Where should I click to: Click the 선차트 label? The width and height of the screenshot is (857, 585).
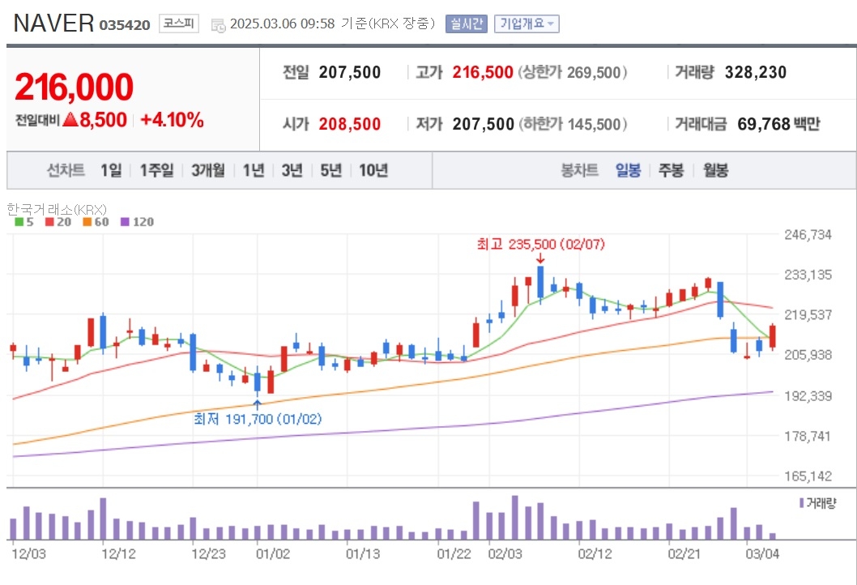pyautogui.click(x=66, y=170)
